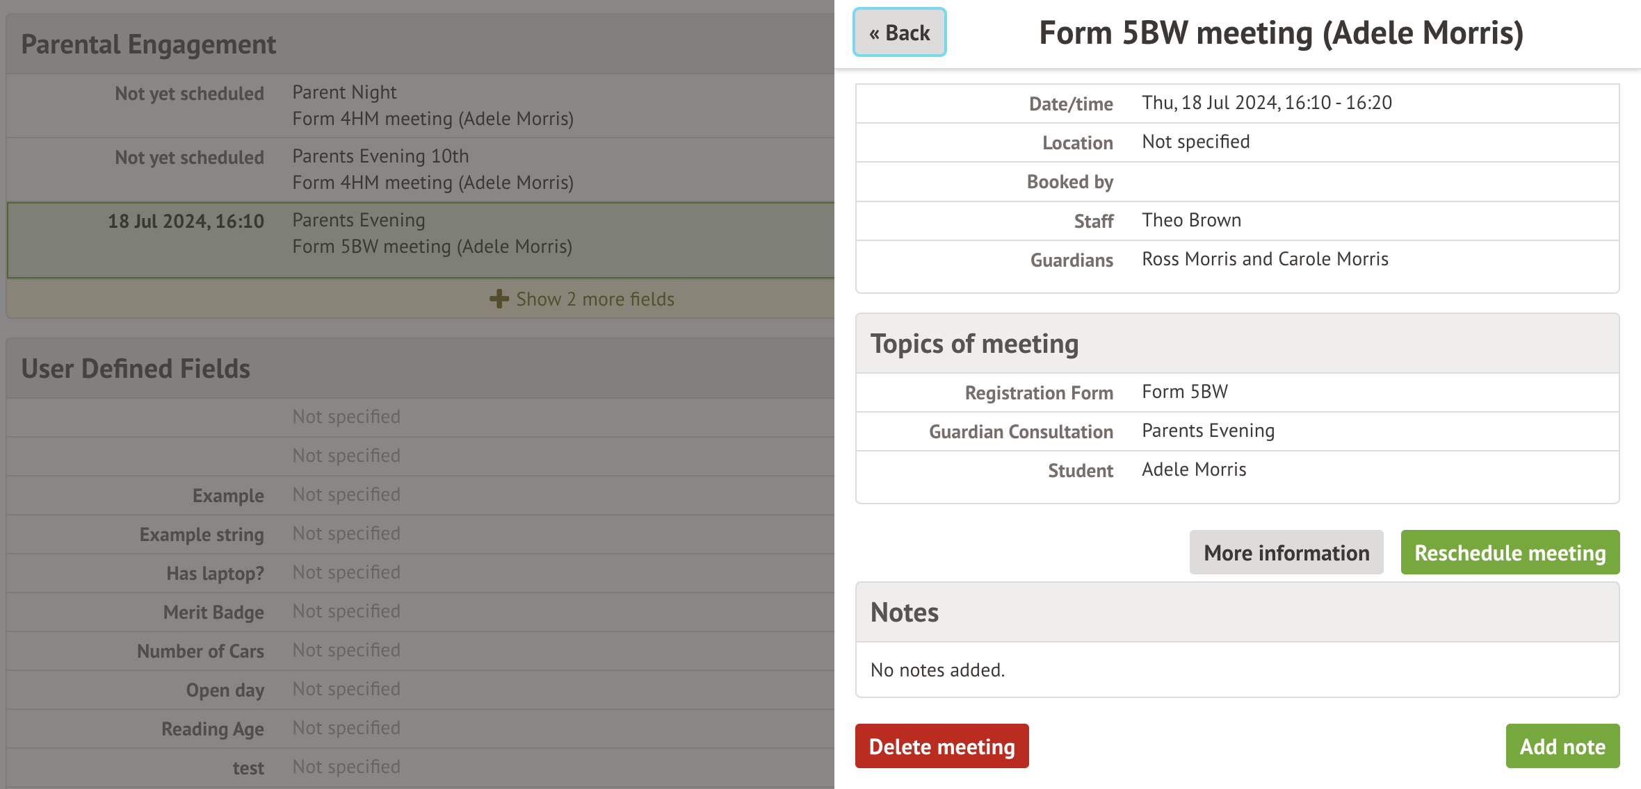Open More information about the meeting
Viewport: 1641px width, 789px height.
pos(1286,553)
